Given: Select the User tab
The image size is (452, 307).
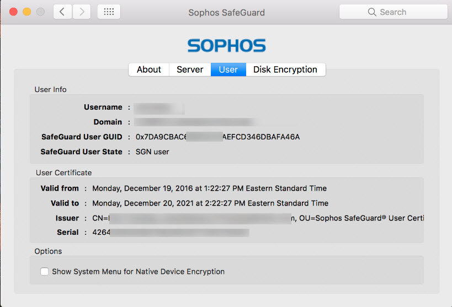Looking at the screenshot, I should pos(228,69).
